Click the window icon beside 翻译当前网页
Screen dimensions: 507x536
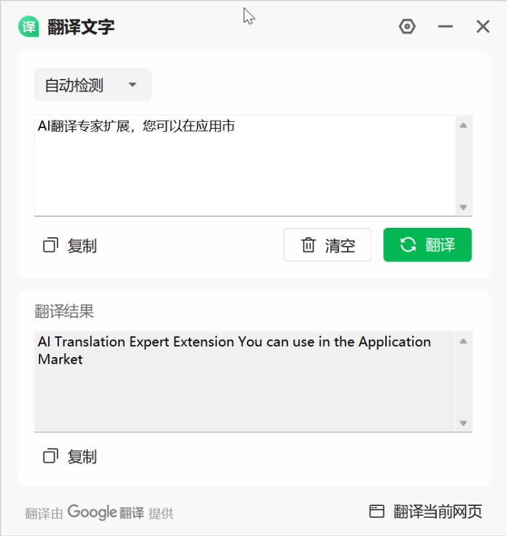coord(377,512)
